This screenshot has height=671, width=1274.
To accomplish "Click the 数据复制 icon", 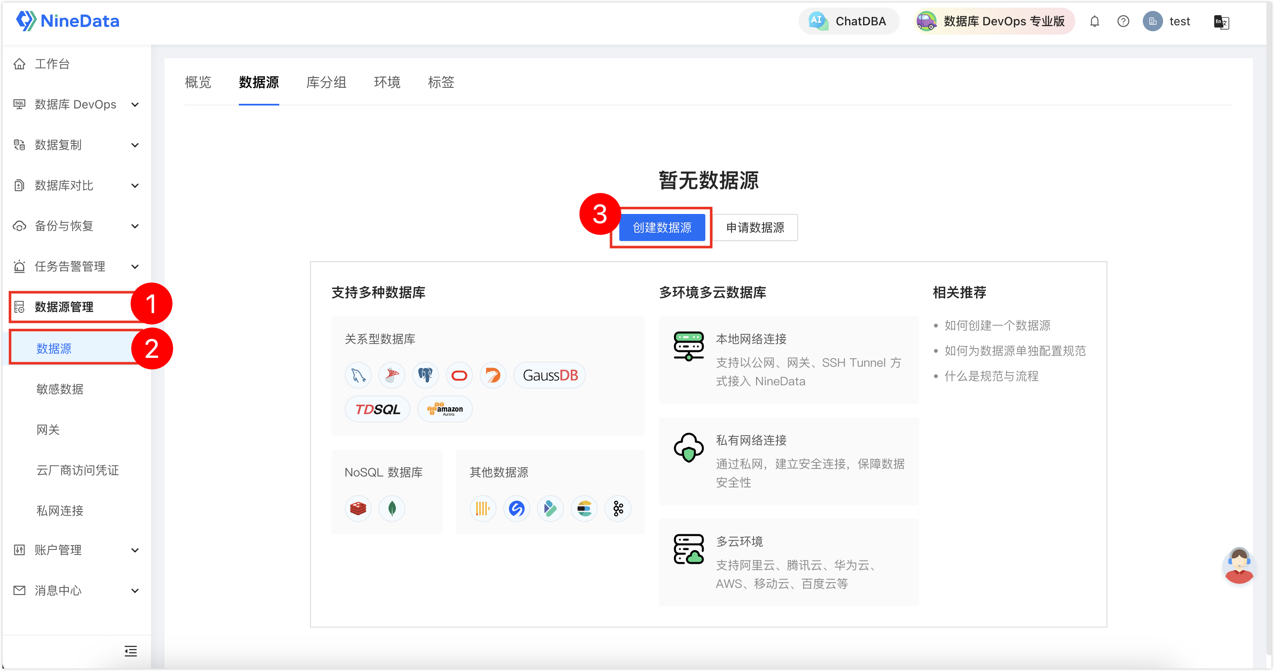I will pyautogui.click(x=19, y=145).
